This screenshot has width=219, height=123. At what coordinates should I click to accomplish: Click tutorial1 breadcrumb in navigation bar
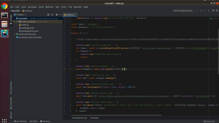point(15,11)
